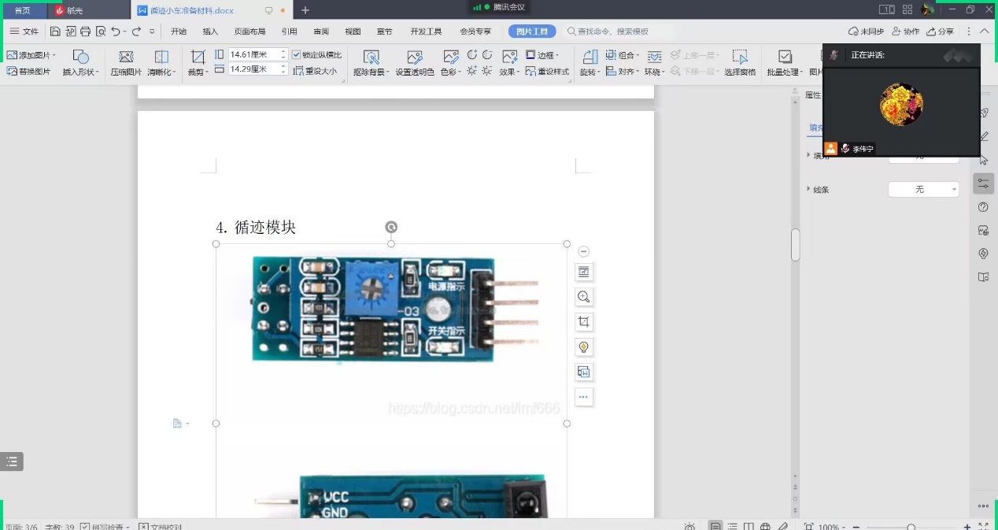
Task: Click the zoom magnifier icon beside the image
Action: coord(583,297)
